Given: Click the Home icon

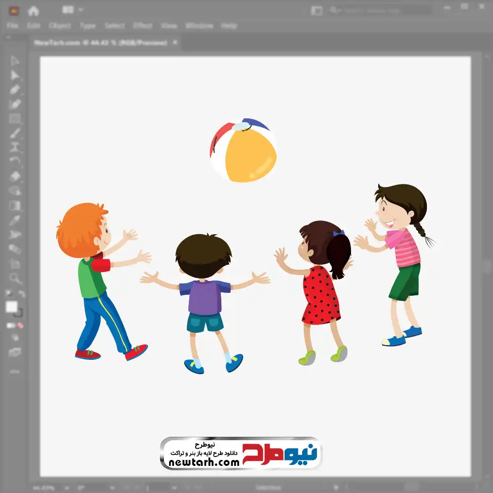Looking at the screenshot, I should pos(34,10).
